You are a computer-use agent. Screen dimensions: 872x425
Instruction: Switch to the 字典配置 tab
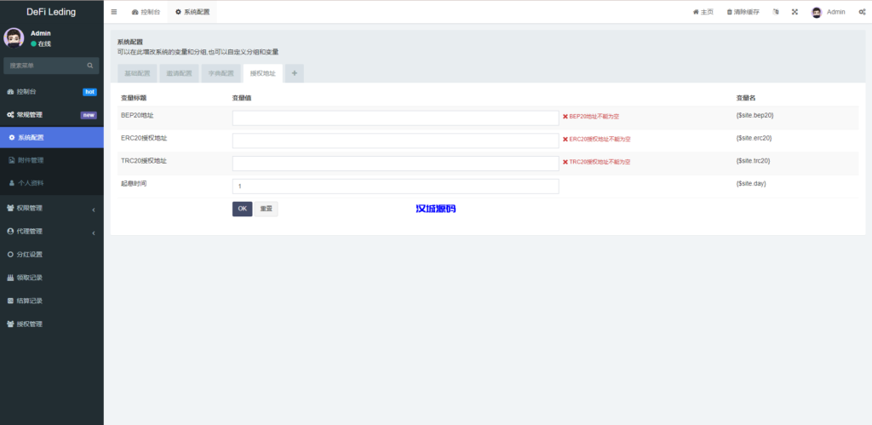tap(221, 74)
